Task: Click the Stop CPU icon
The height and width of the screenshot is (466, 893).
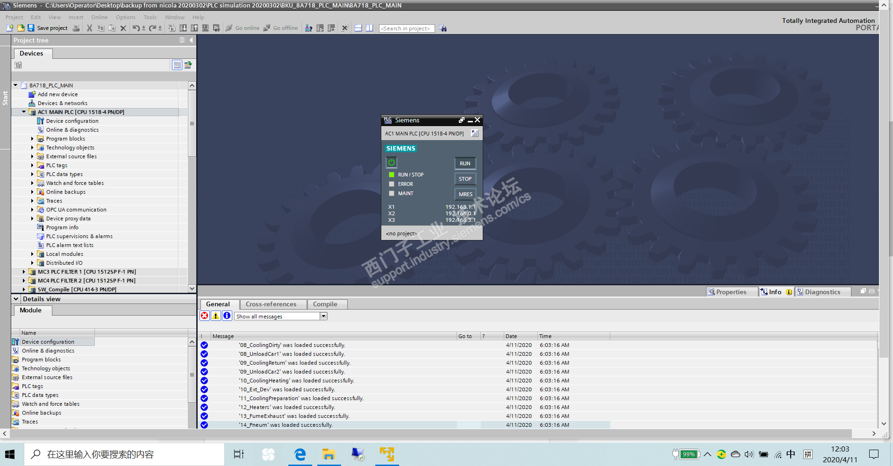Action: [331, 28]
